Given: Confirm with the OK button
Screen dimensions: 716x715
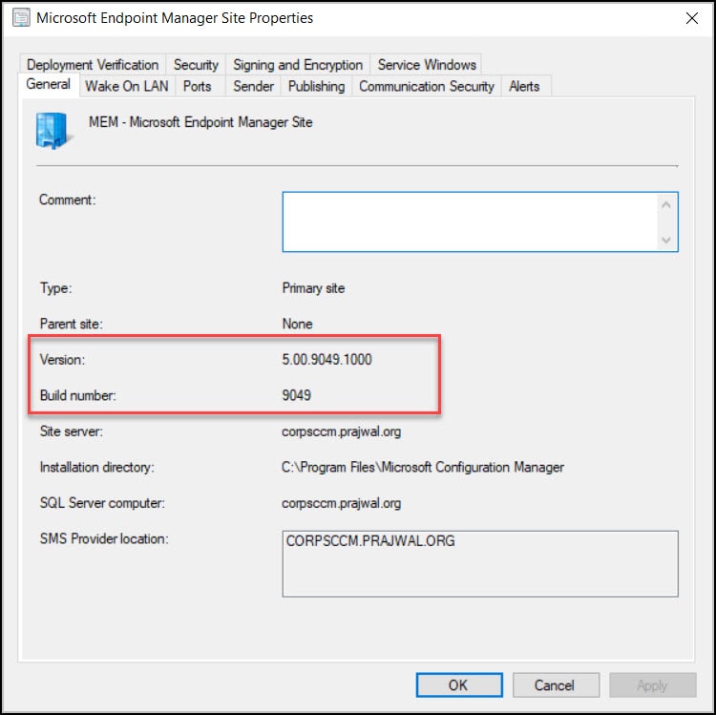Looking at the screenshot, I should click(x=459, y=684).
